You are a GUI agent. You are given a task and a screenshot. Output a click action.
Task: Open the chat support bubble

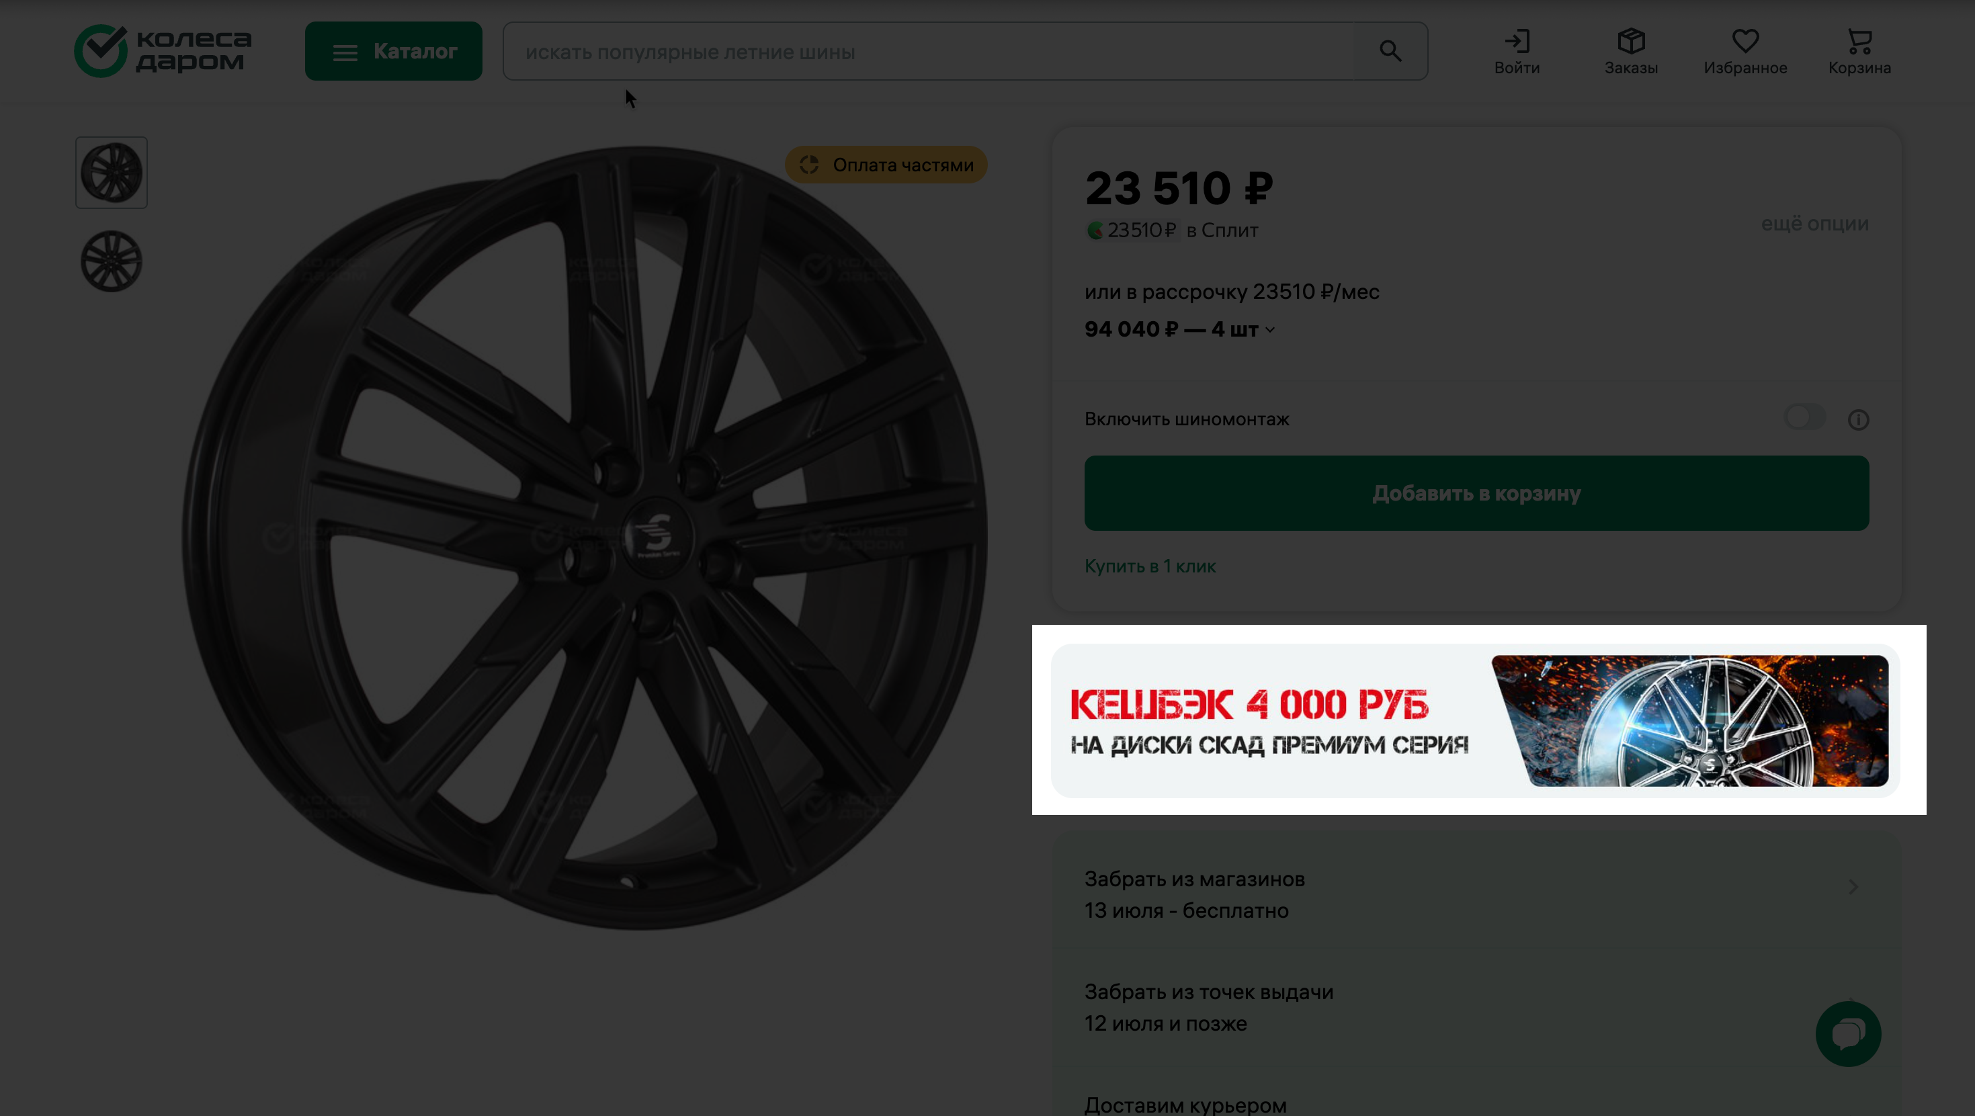click(x=1848, y=1033)
